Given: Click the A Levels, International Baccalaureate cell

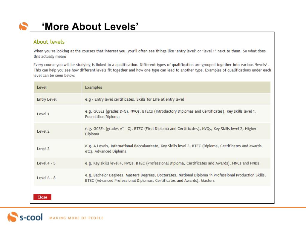Looking at the screenshot, I should pyautogui.click(x=176, y=149).
